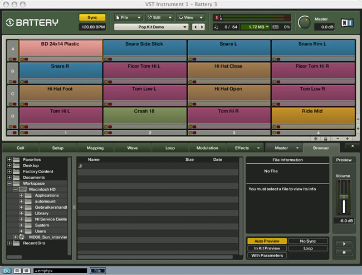362x275 pixels.
Task: Click the parent-folder up arrow in file list
Action: point(80,166)
